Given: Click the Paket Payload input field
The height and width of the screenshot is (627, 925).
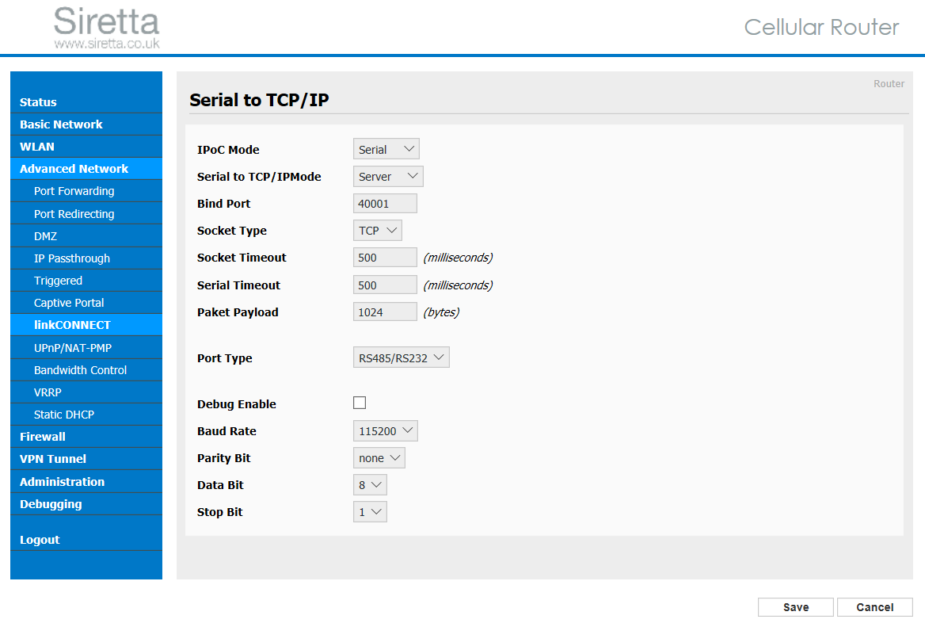Looking at the screenshot, I should coord(385,312).
